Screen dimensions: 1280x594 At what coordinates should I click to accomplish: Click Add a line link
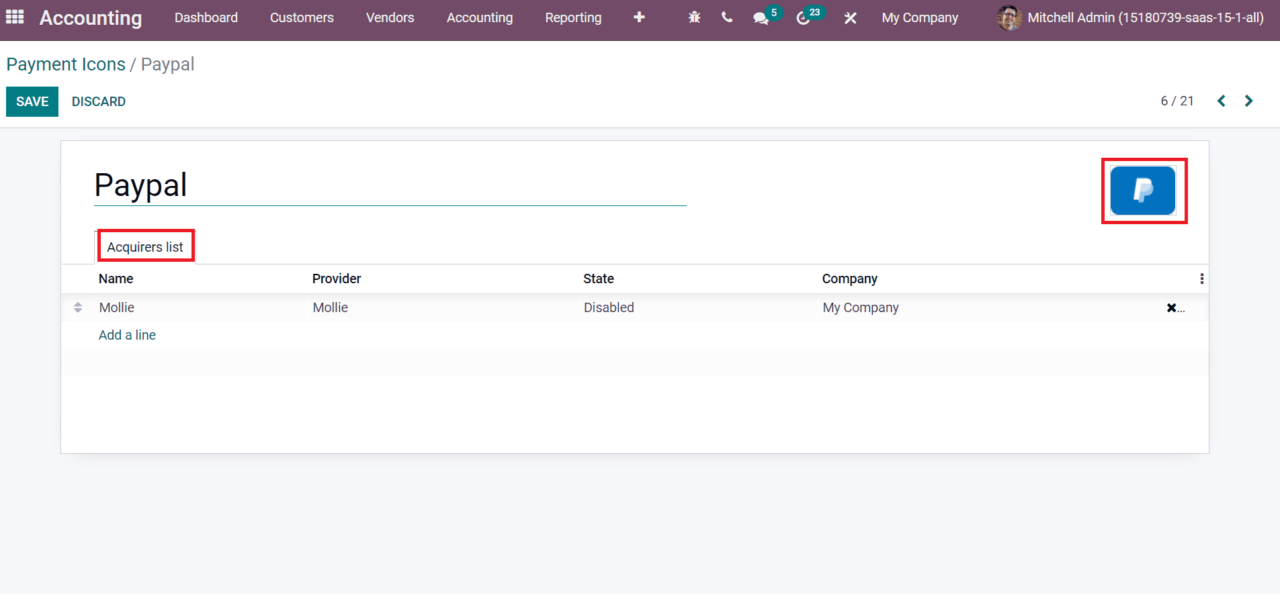tap(127, 335)
